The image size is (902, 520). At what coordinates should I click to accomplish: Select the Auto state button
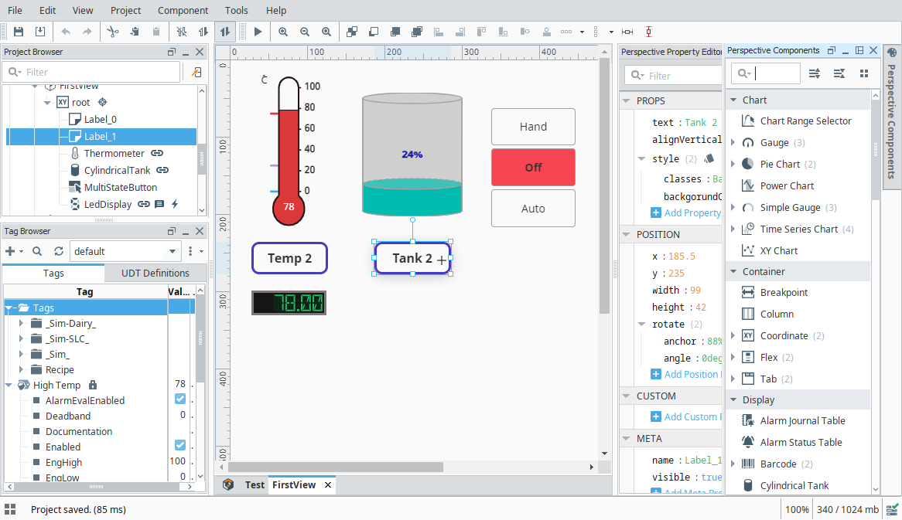(533, 209)
